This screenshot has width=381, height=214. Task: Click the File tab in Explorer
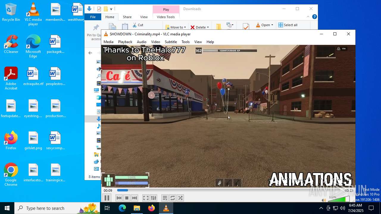(x=93, y=17)
